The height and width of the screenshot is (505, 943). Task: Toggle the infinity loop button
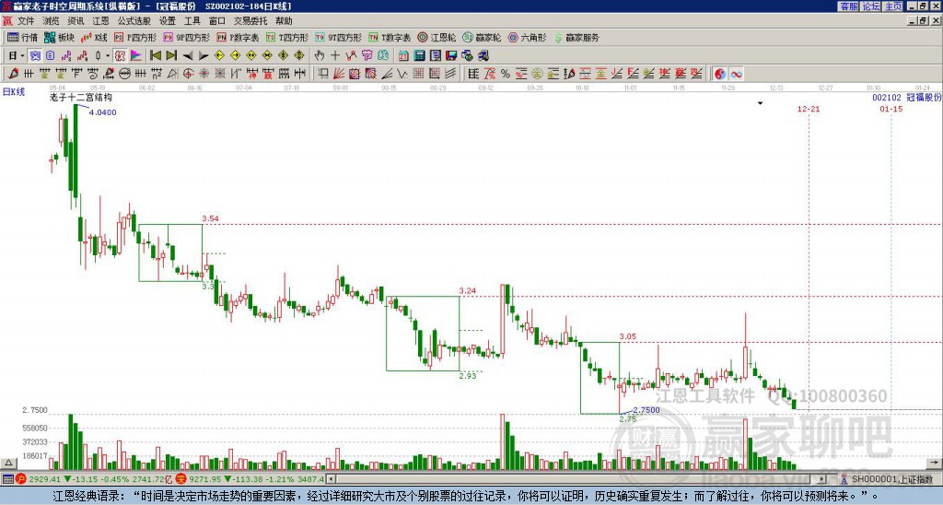pyautogui.click(x=736, y=74)
